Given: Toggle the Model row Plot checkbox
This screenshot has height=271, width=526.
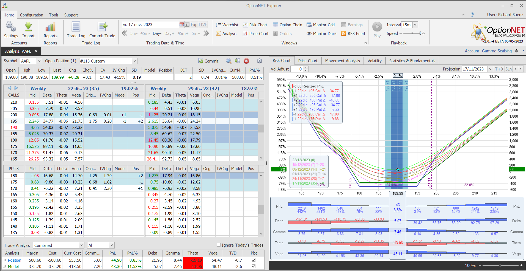Looking at the screenshot, I should [x=254, y=266].
